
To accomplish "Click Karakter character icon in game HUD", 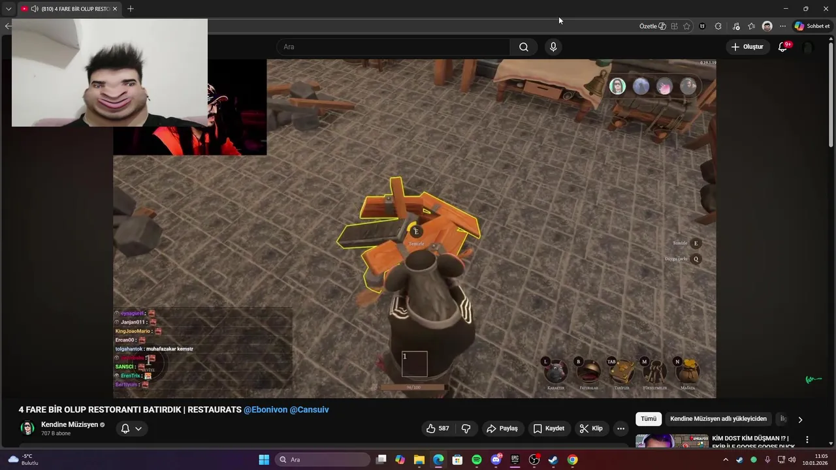I will [556, 372].
